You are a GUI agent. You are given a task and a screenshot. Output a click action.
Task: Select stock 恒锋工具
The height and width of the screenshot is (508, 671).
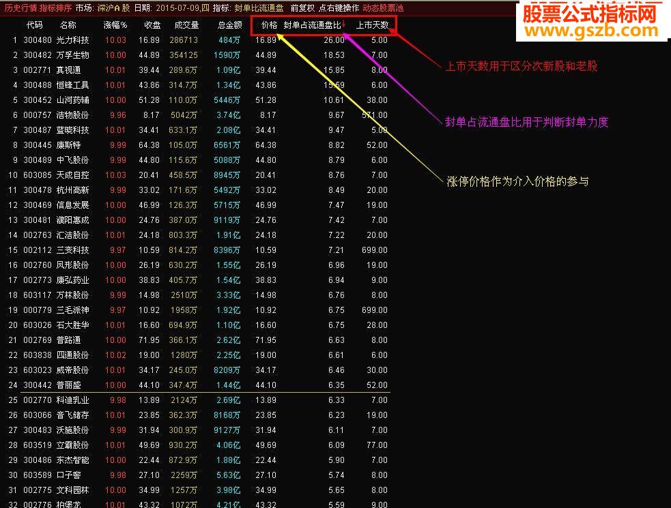[x=73, y=85]
